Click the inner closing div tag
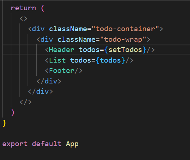This screenshot has width=190, height=160. coord(49,81)
